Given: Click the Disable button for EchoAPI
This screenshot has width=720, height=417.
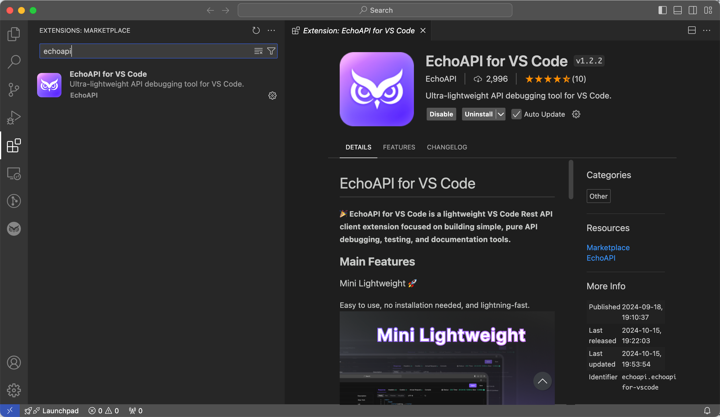Looking at the screenshot, I should click(x=441, y=114).
